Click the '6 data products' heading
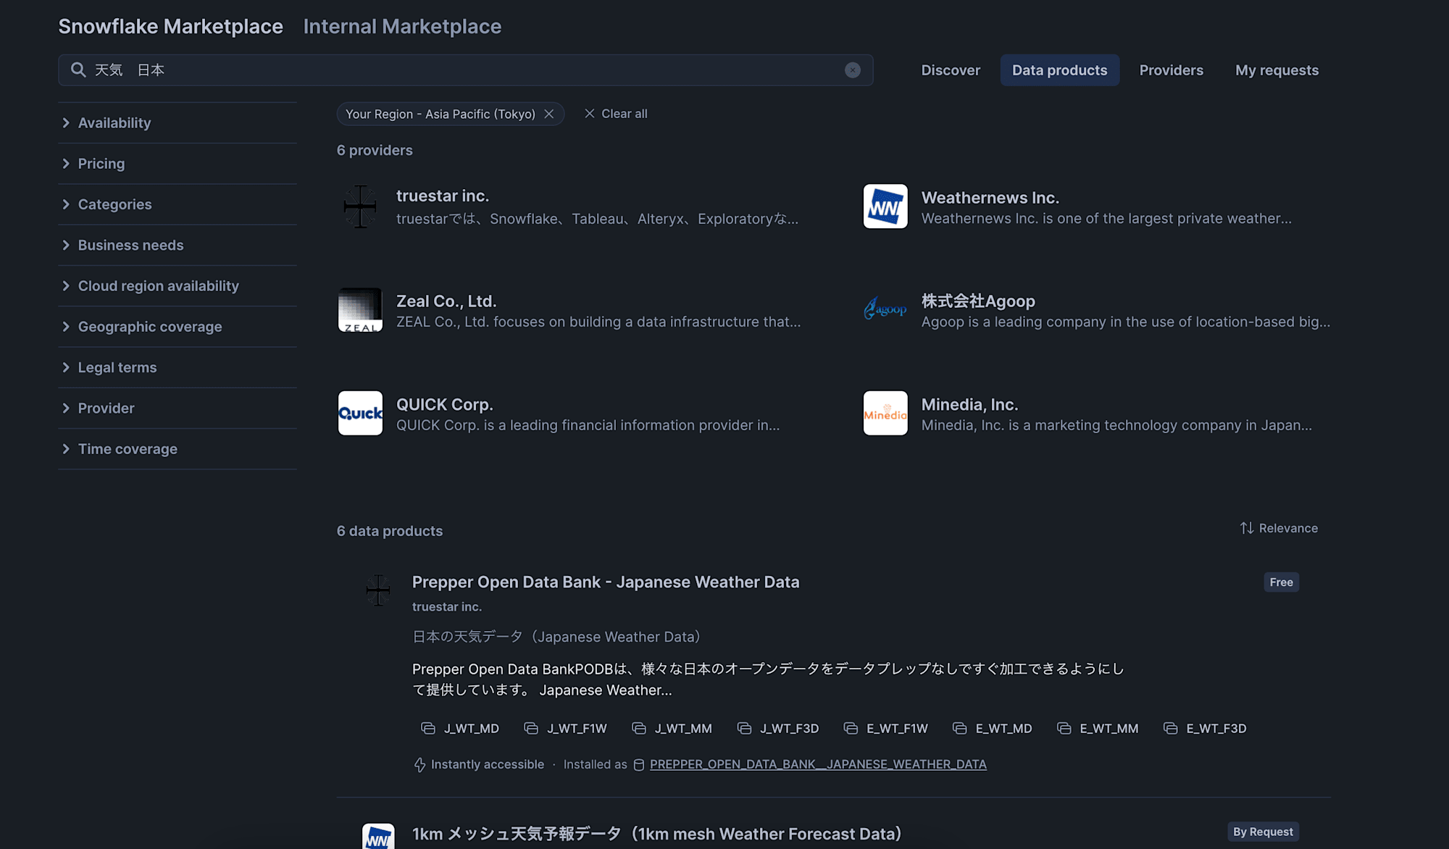 [x=390, y=531]
